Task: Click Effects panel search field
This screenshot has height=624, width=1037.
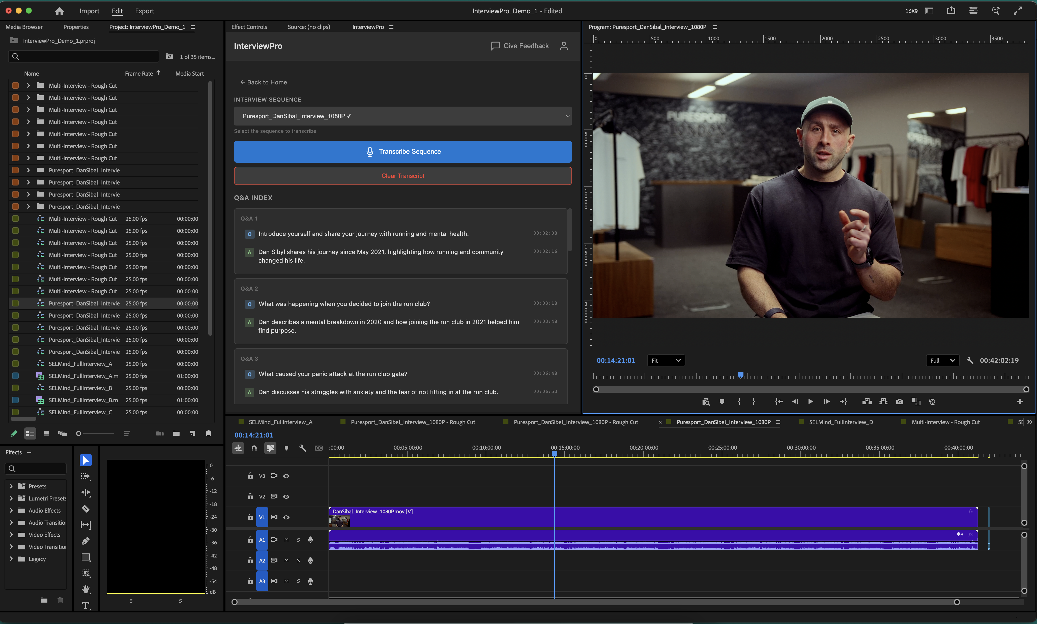Action: pyautogui.click(x=35, y=469)
